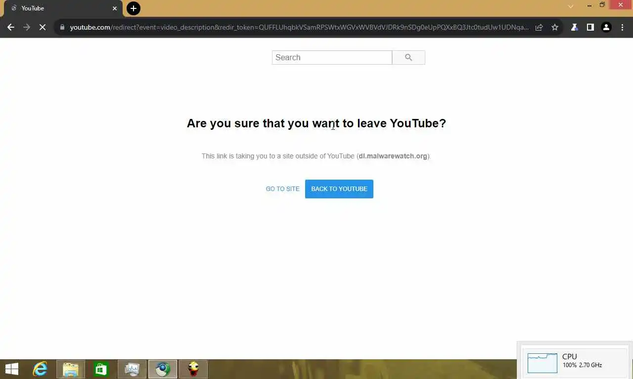Open the Chrome profile avatar
The width and height of the screenshot is (633, 379).
pos(606,28)
